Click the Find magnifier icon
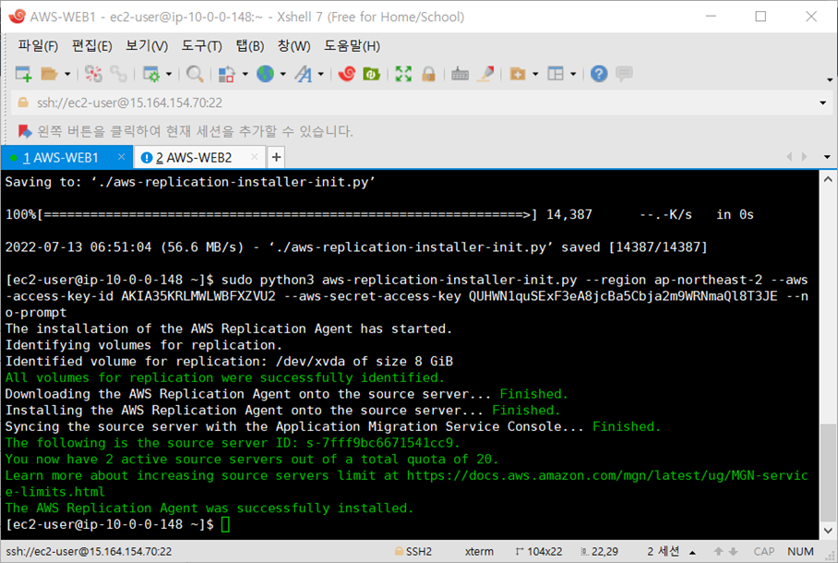The image size is (838, 563). click(x=195, y=74)
